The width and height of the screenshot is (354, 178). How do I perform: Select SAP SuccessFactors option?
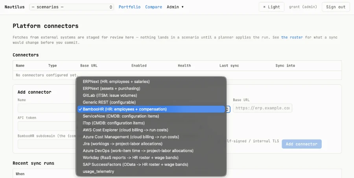151,165
